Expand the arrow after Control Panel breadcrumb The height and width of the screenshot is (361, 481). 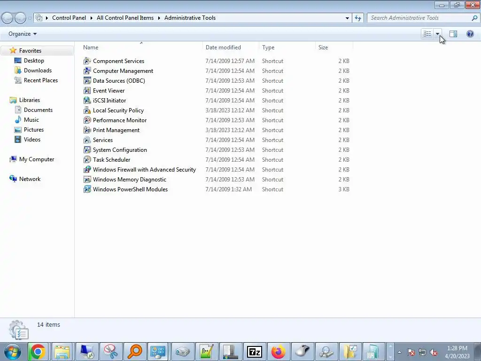click(x=92, y=18)
